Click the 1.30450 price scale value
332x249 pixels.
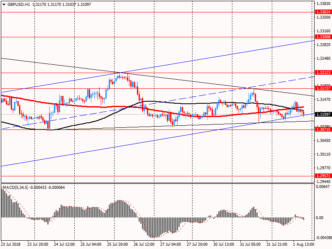[324, 141]
